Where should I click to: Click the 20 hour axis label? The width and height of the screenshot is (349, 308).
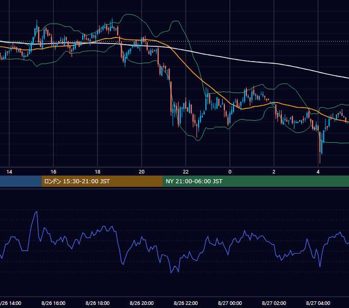[x=142, y=172]
